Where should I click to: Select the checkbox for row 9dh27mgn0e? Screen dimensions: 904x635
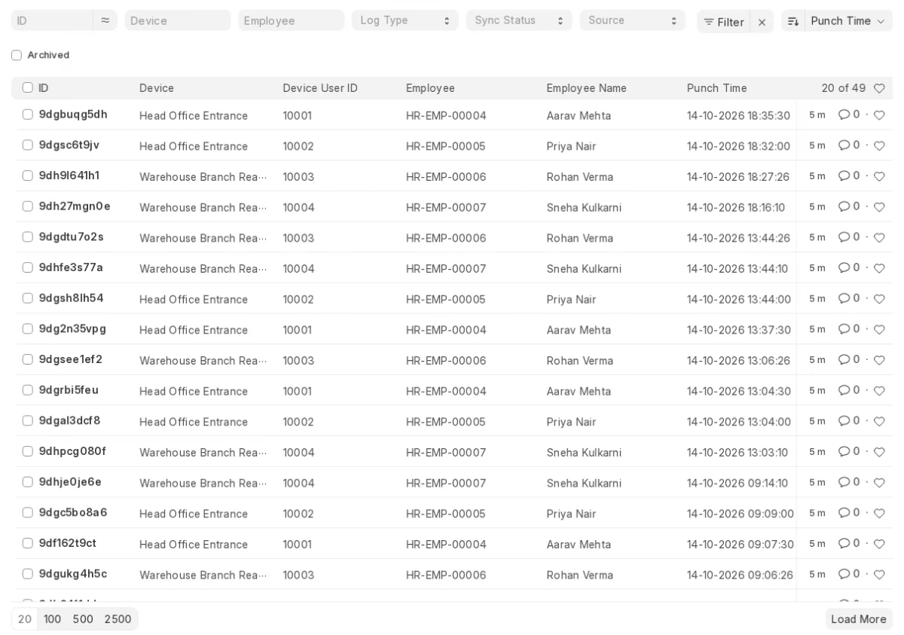28,206
